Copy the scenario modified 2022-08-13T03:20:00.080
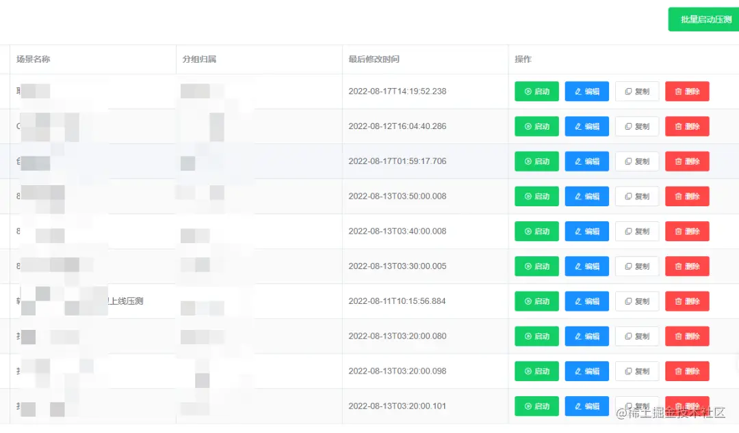The height and width of the screenshot is (433, 739). point(637,336)
